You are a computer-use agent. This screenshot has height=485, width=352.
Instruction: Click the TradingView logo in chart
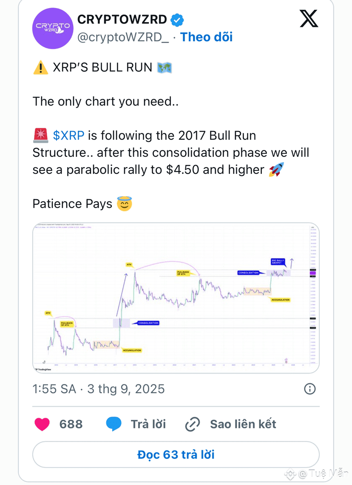(x=43, y=369)
